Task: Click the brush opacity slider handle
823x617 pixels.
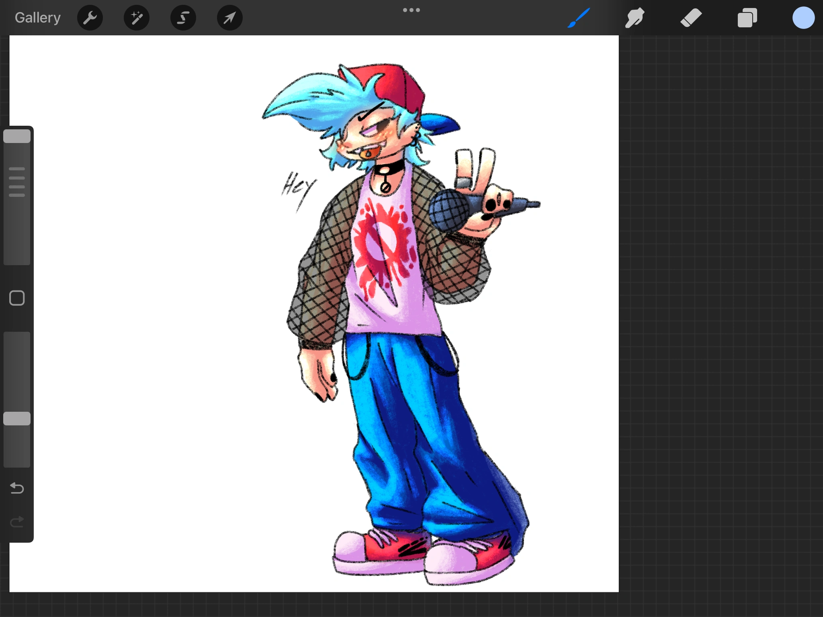Action: tap(17, 419)
